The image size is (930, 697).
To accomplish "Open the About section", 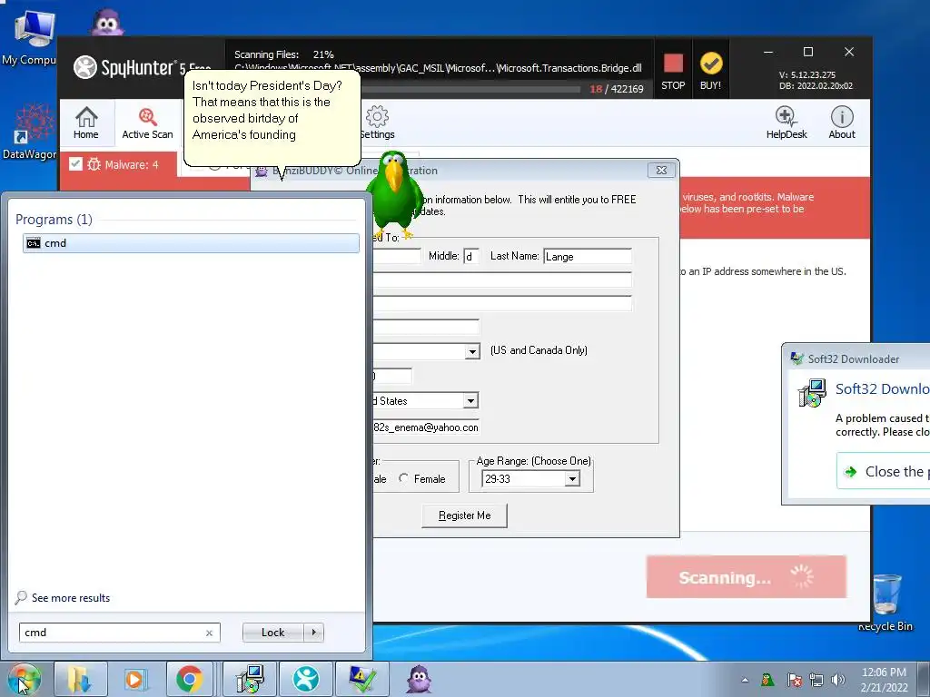I will click(x=842, y=123).
